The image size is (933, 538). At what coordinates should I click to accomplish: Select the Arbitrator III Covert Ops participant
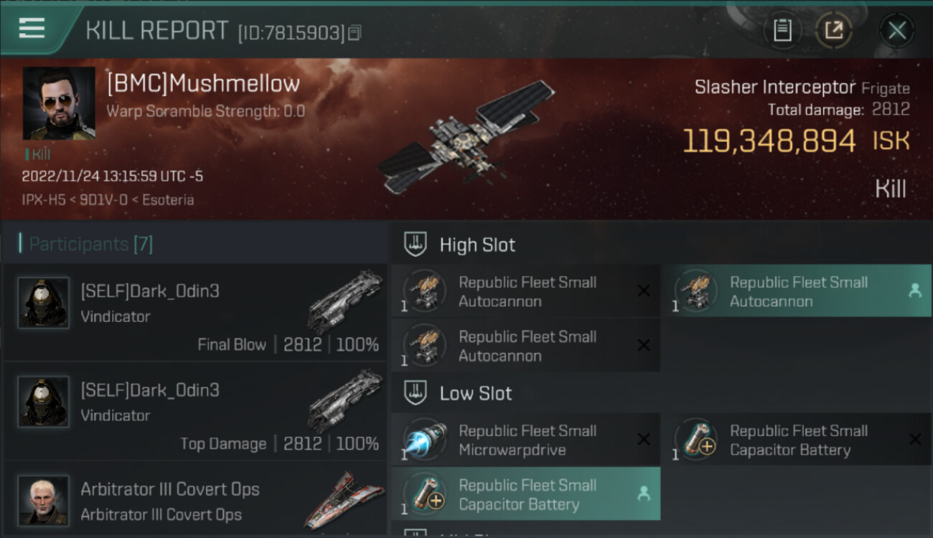tap(195, 499)
